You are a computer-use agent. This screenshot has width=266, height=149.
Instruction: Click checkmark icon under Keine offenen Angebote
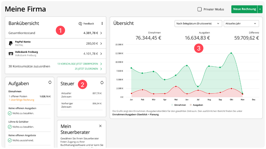pyautogui.click(x=10, y=140)
